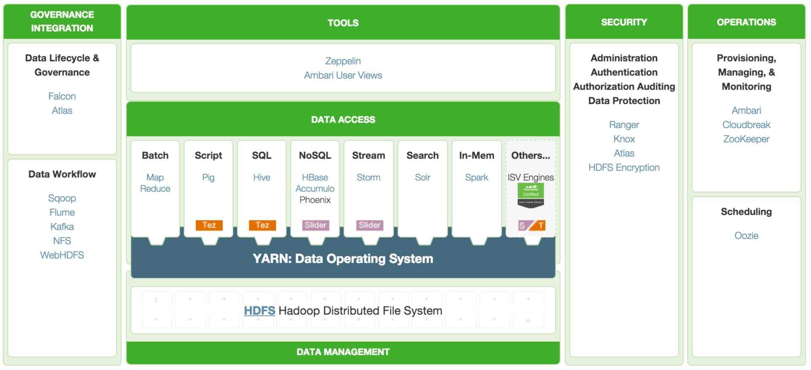Open the Hive link
811x370 pixels.
pyautogui.click(x=262, y=178)
